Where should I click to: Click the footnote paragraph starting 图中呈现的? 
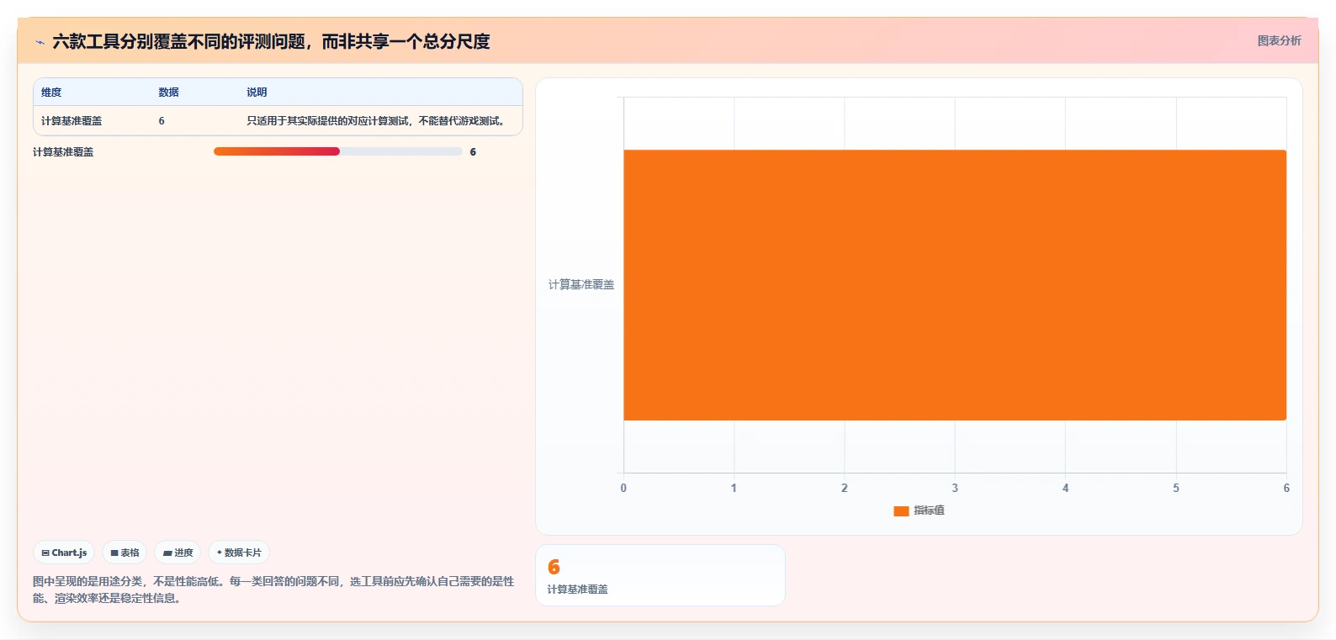click(x=273, y=590)
